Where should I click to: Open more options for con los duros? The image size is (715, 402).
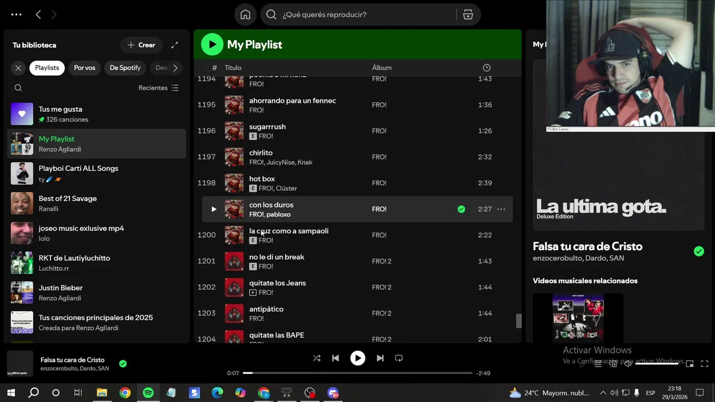coord(501,209)
